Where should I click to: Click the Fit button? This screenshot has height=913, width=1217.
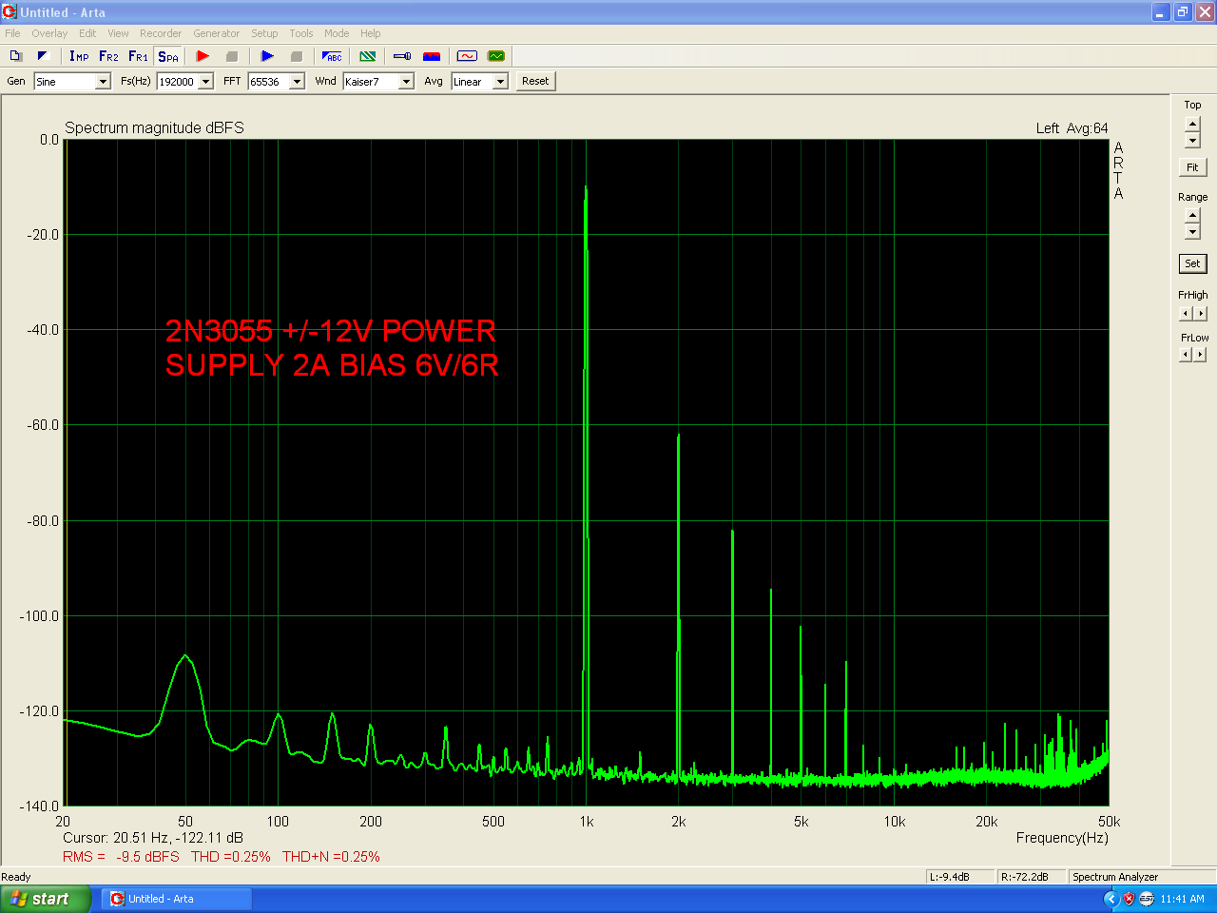click(1192, 167)
